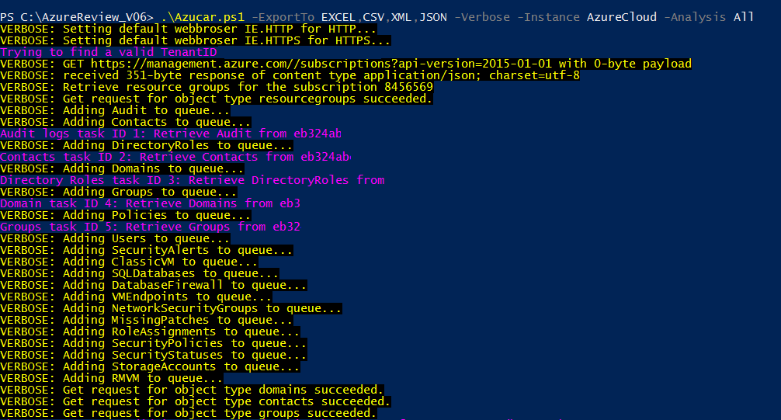This screenshot has height=420, width=781.
Task: Click the 'Adding SQLDatabases to queue' line
Action: click(x=140, y=273)
